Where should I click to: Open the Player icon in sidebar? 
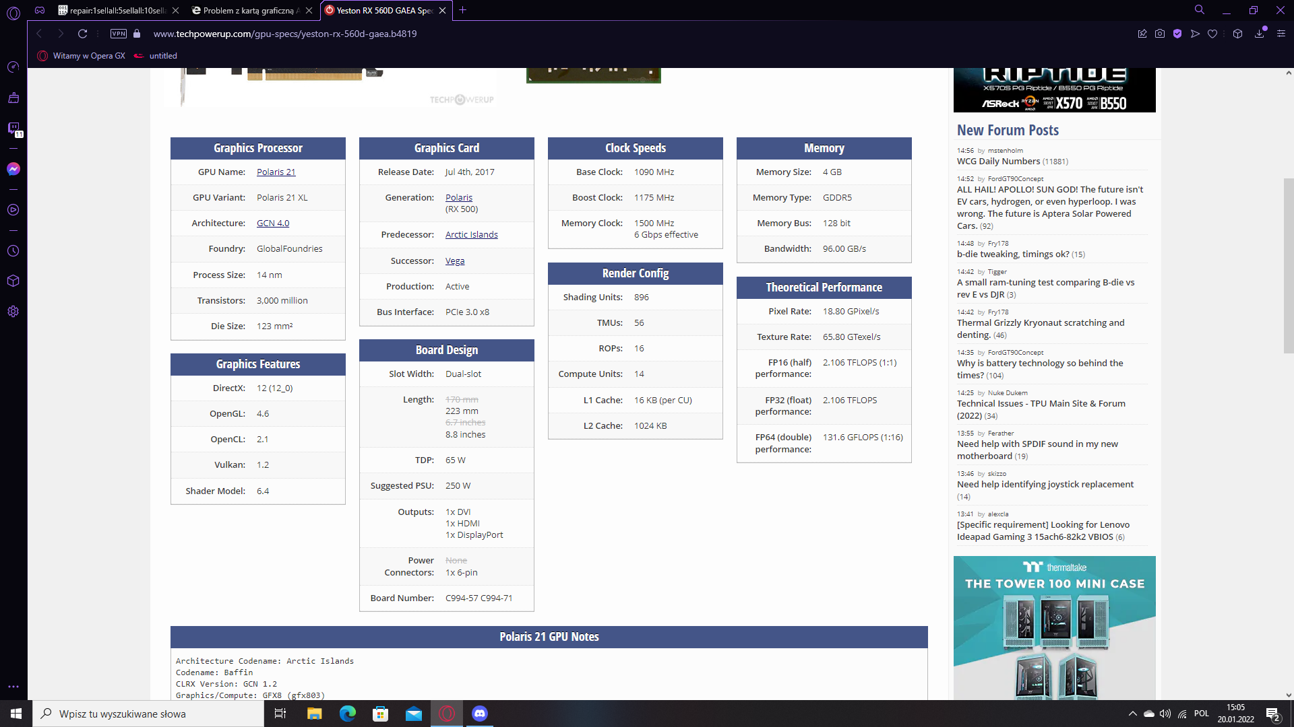coord(13,210)
